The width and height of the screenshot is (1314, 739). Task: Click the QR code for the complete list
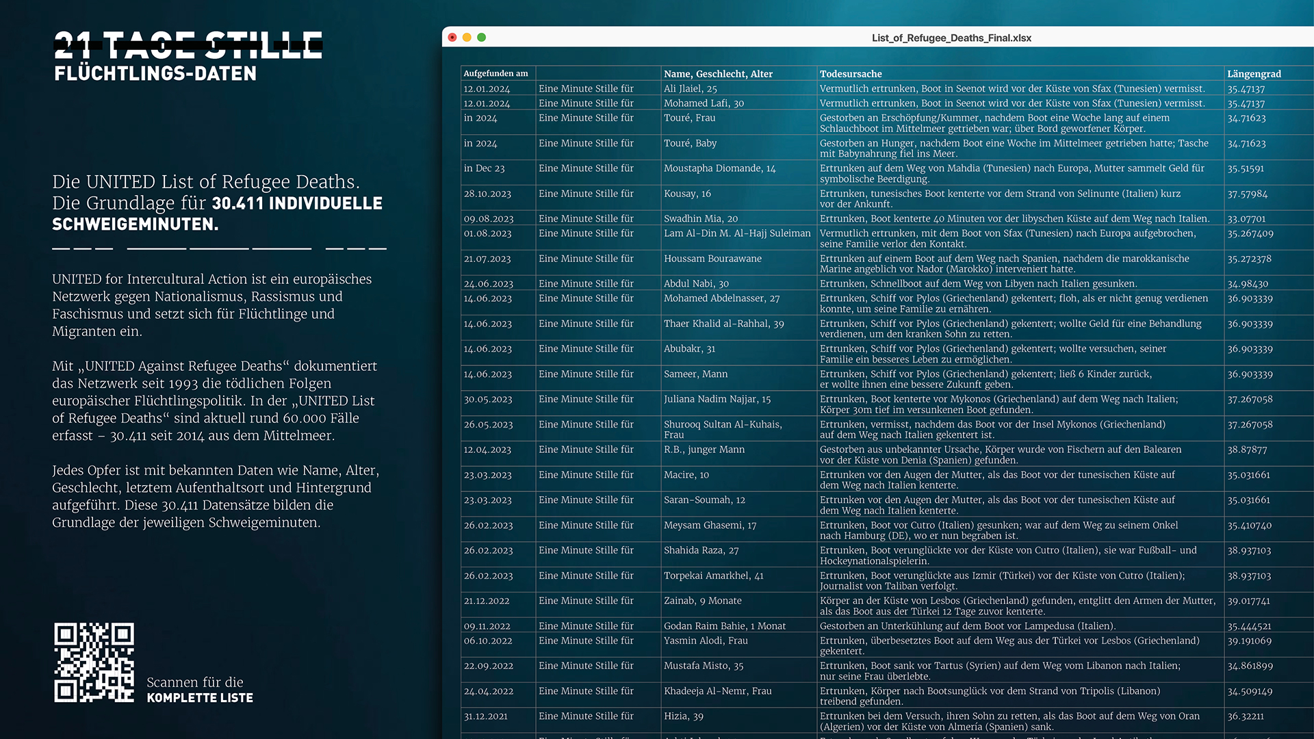click(94, 662)
